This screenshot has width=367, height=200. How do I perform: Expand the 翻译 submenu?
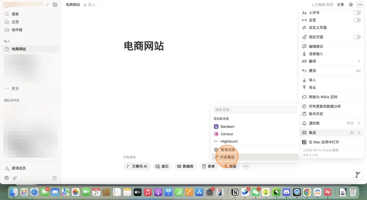[x=331, y=61]
